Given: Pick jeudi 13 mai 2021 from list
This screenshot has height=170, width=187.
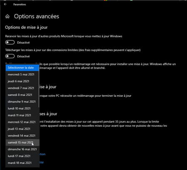Looking at the screenshot, I should click(22, 129).
